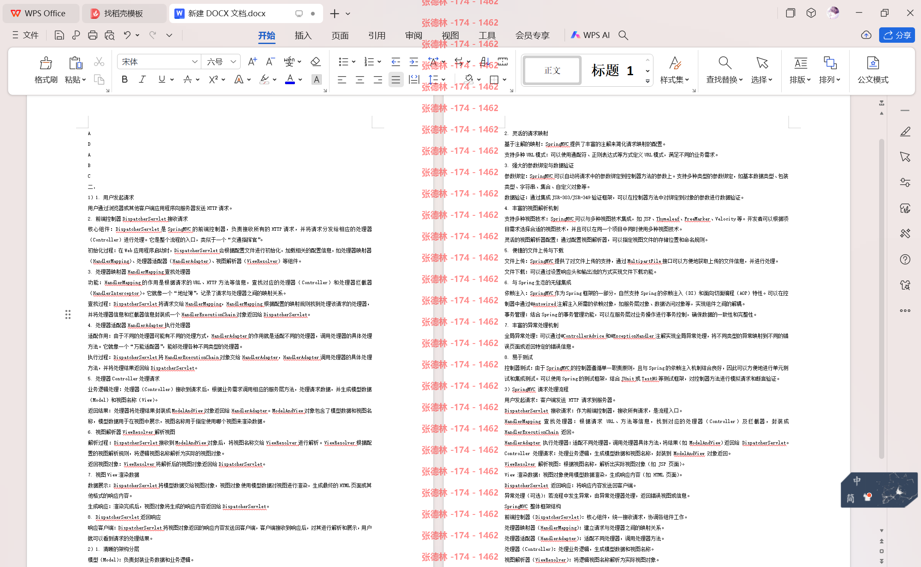
Task: Expand line spacing dropdown arrow
Action: point(443,79)
